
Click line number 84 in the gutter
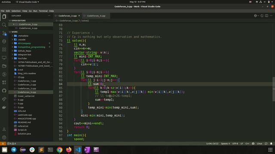(x=61, y=84)
